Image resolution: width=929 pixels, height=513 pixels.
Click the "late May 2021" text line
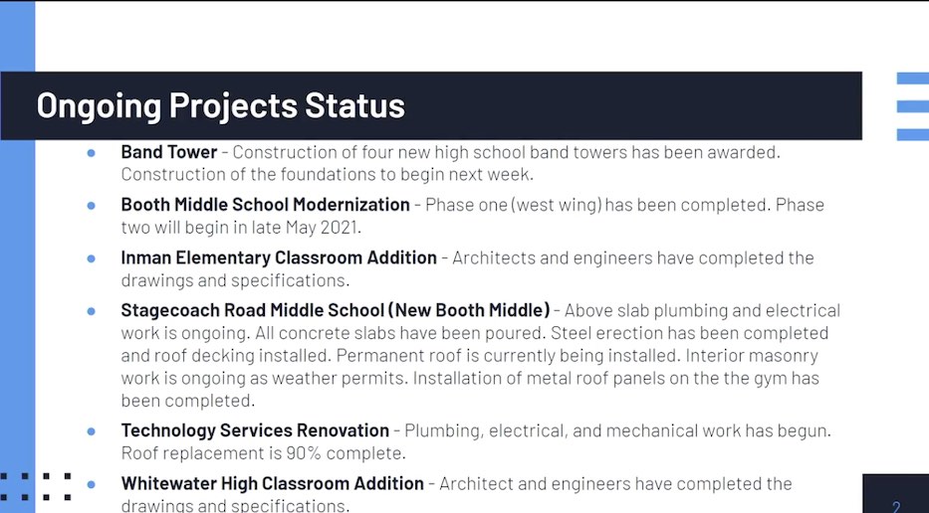(x=241, y=228)
